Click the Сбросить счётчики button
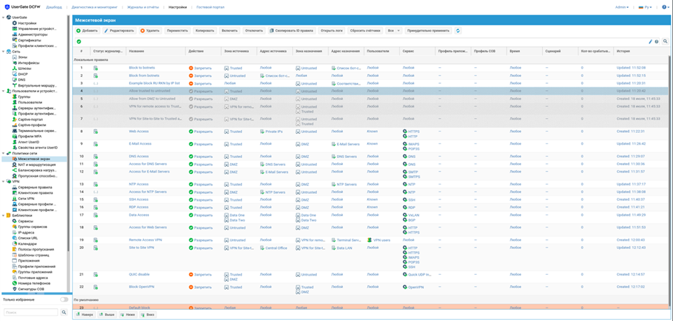This screenshot has width=673, height=321. click(x=364, y=31)
